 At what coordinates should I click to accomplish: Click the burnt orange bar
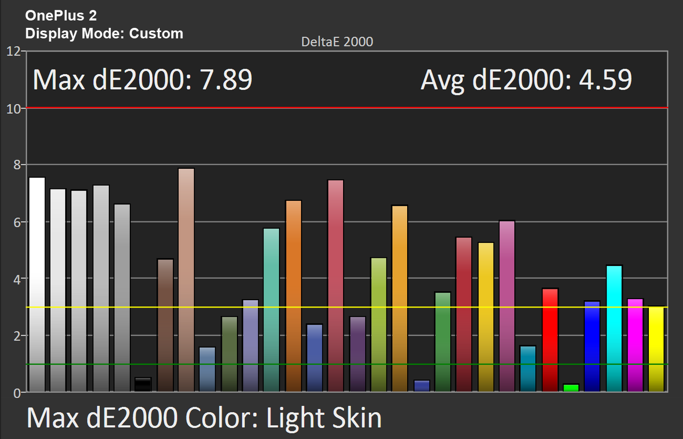293,296
